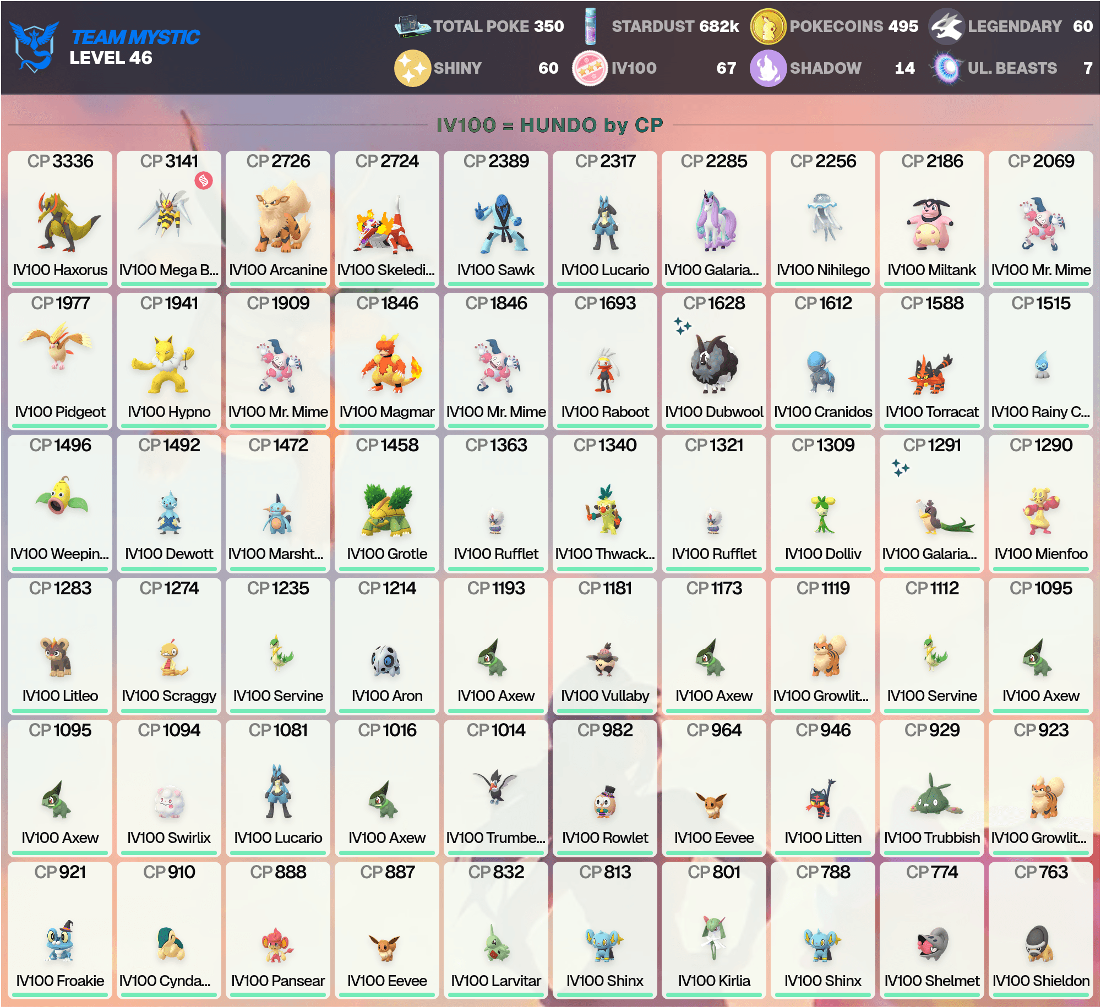Screen dimensions: 1101x1007
Task: Pick the Shieldon sprite
Action: 1039,944
